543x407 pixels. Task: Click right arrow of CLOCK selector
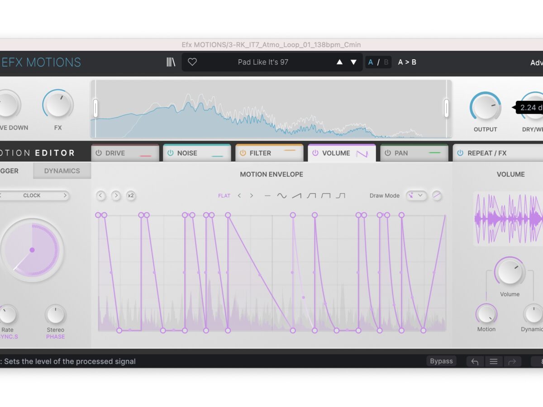[x=65, y=196]
